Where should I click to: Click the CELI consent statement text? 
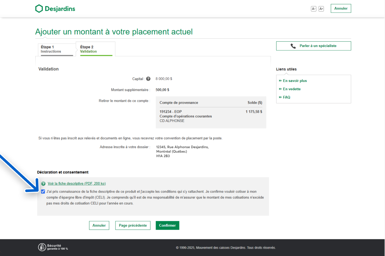155,197
